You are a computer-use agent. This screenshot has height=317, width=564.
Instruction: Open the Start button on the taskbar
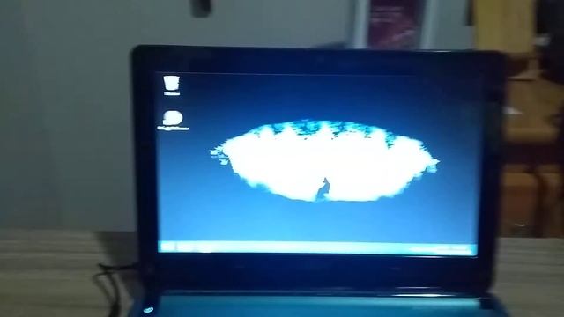click(167, 247)
